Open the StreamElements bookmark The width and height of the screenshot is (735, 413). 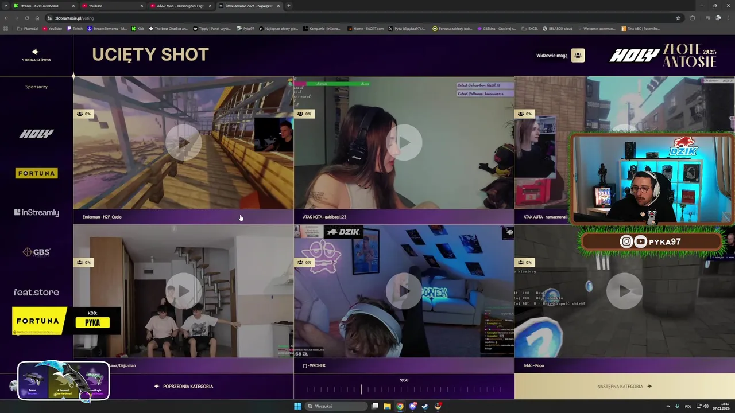[107, 28]
